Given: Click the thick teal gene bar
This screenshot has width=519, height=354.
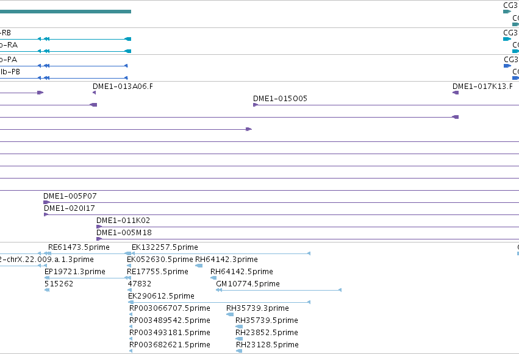Looking at the screenshot, I should [65, 12].
